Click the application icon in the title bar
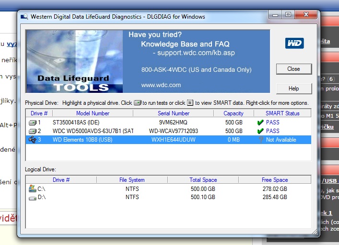339x245 pixels. [24, 17]
